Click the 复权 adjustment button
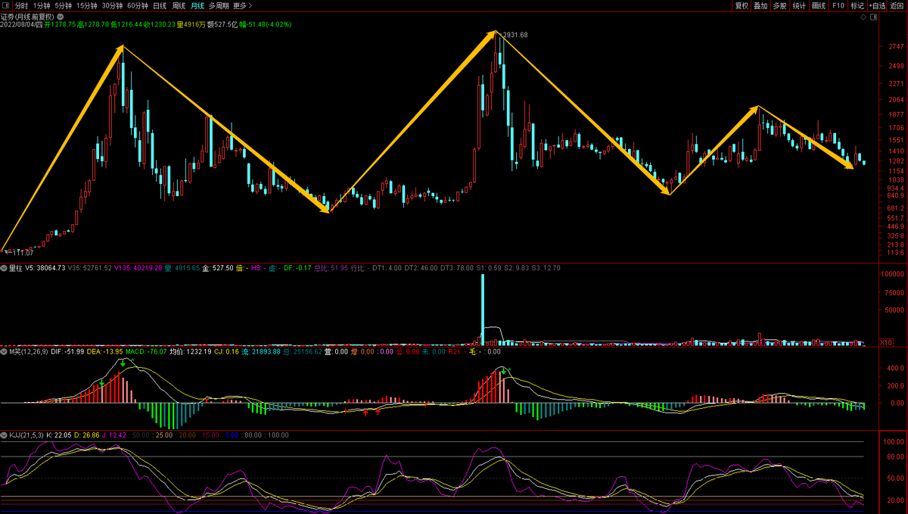The width and height of the screenshot is (908, 514). click(742, 5)
